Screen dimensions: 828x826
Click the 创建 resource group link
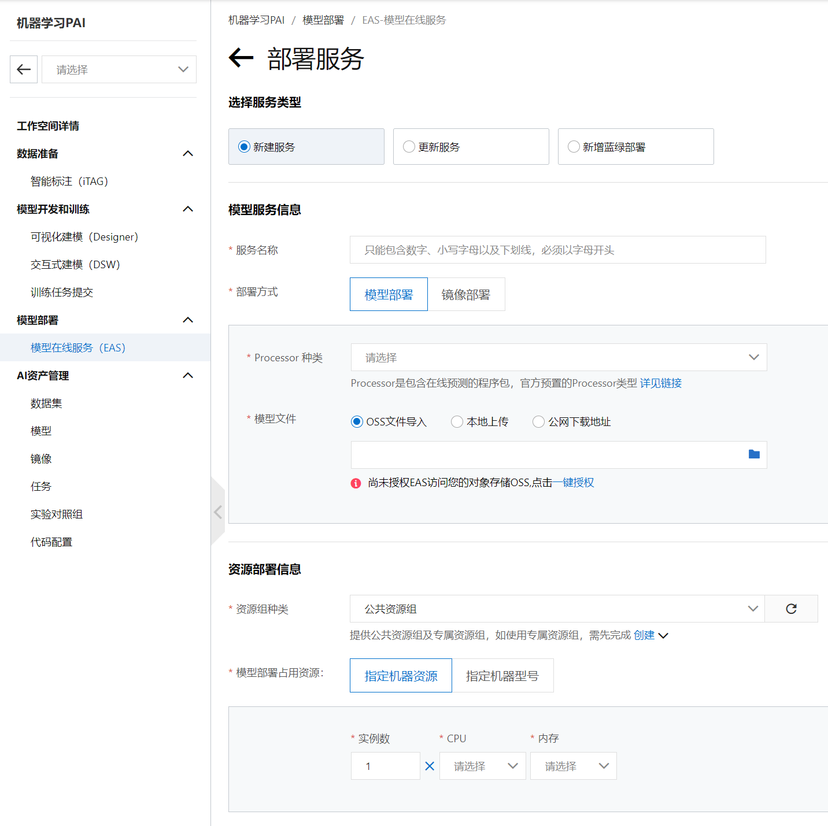pos(644,635)
